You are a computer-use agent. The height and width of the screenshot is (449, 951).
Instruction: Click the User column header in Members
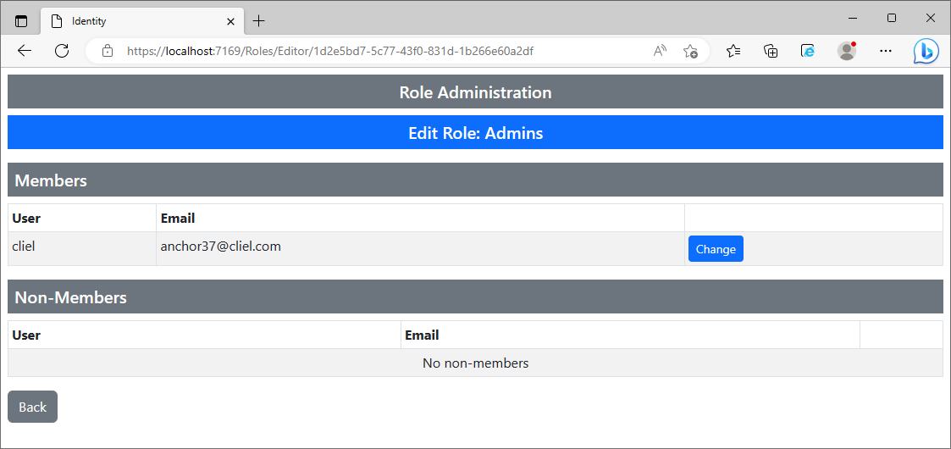(x=82, y=218)
